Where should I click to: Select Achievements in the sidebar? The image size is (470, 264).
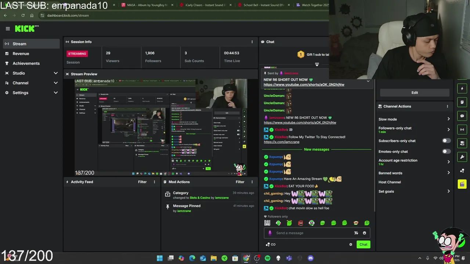point(31,63)
